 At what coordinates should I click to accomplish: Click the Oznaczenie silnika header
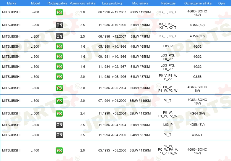pos(198,3)
